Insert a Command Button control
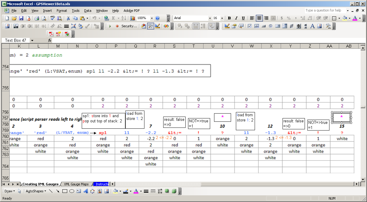 coord(263,26)
